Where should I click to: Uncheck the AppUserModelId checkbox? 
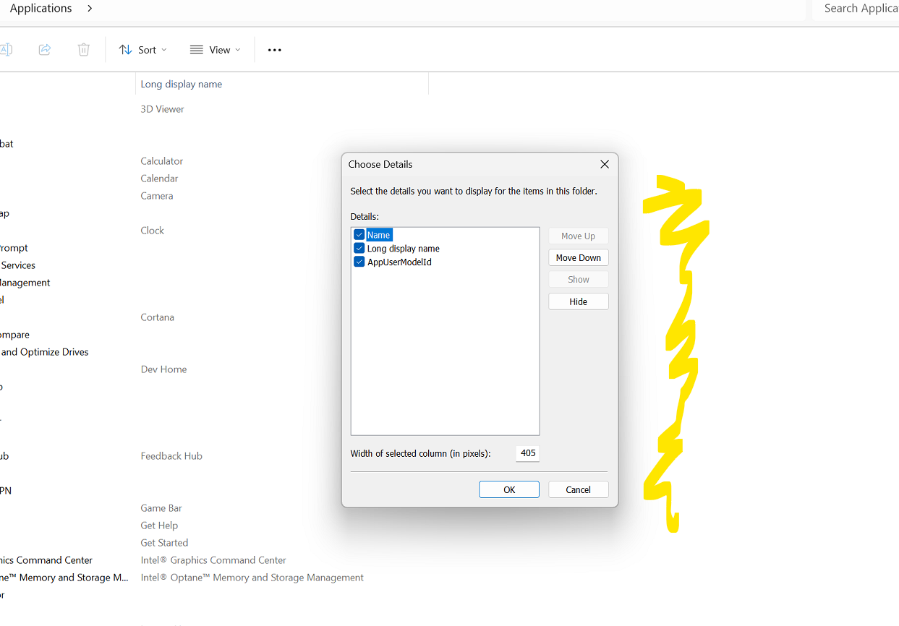[359, 262]
